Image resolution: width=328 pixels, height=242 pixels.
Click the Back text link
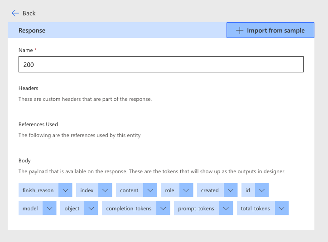(x=29, y=13)
